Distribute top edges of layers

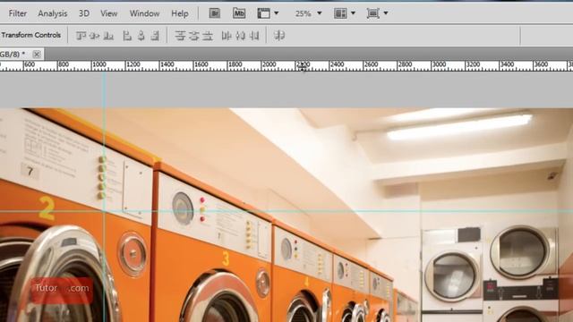point(180,36)
